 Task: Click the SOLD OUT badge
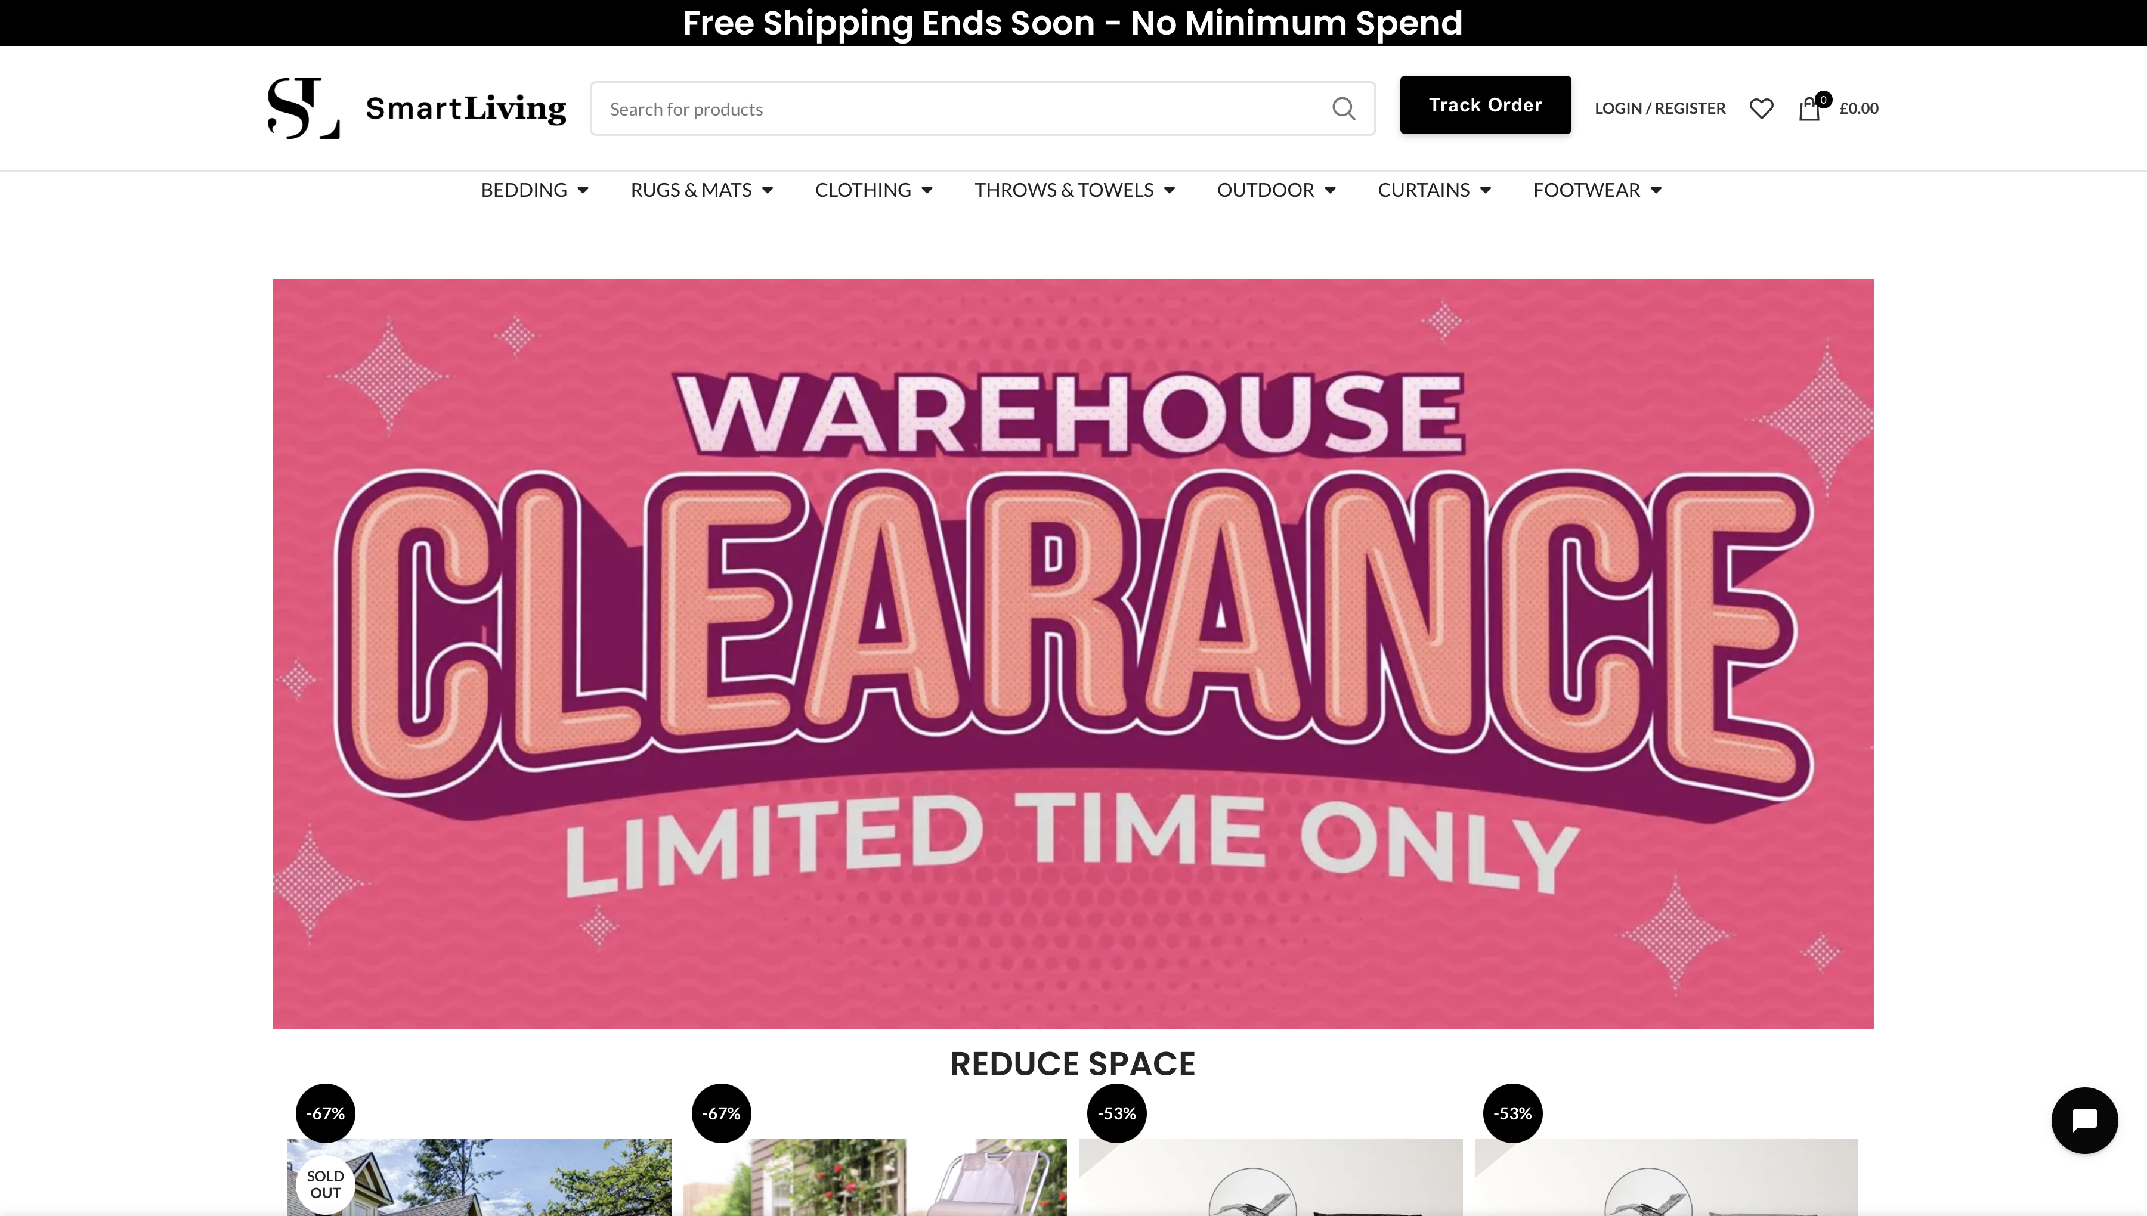[x=325, y=1184]
